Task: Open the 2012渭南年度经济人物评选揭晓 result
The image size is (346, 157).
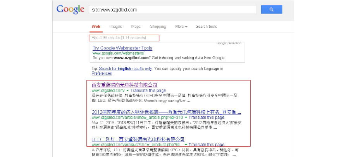Action: click(166, 112)
